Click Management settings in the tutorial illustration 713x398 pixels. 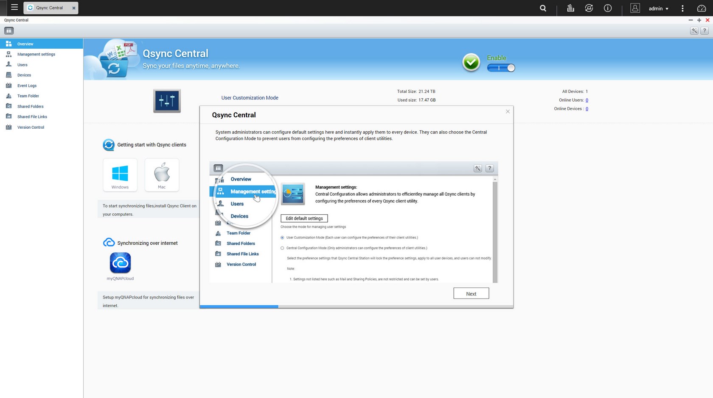point(253,191)
